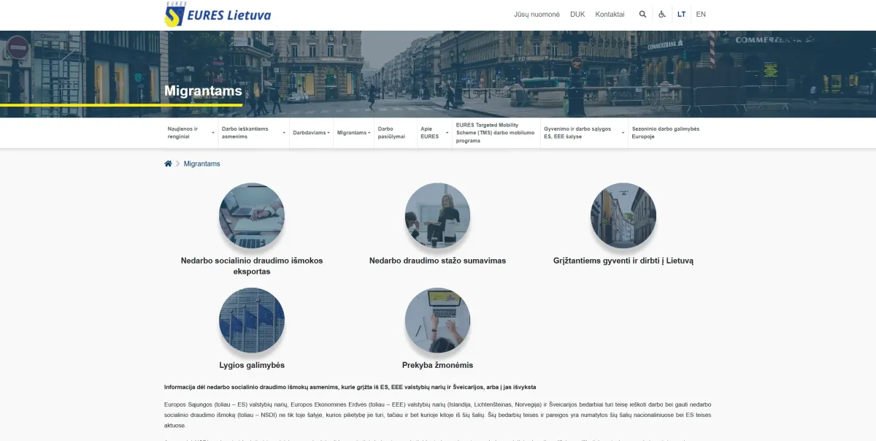The height and width of the screenshot is (441, 876).
Task: Open the Darbo pasiūlymai menu item
Action: tap(391, 133)
